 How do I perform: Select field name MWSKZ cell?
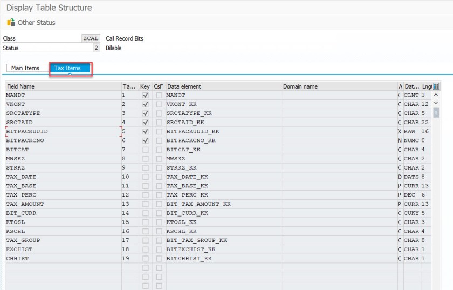(63, 159)
